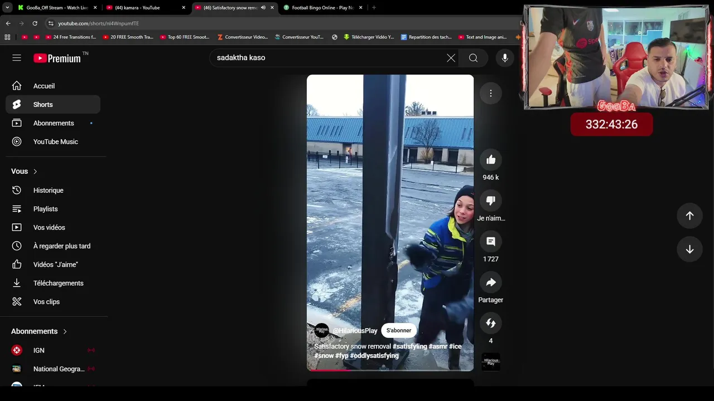The image size is (714, 401).
Task: Click the #satisfying hashtag
Action: (x=409, y=346)
